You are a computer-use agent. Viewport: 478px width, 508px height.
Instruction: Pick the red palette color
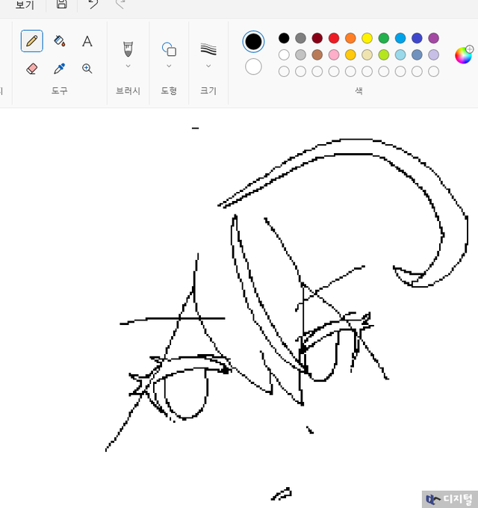(x=334, y=38)
